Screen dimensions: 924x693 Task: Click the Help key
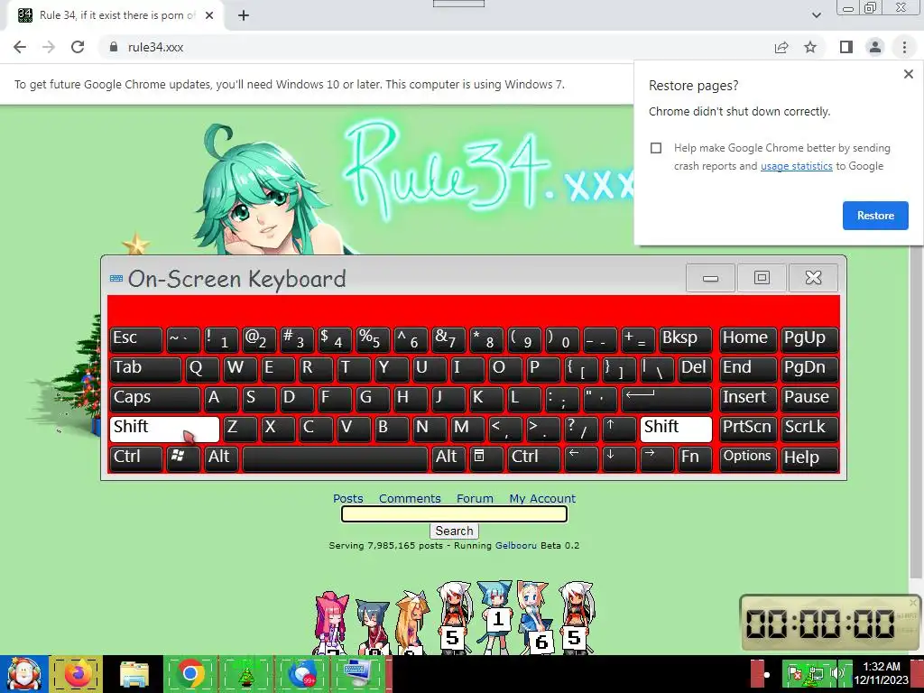click(x=809, y=457)
